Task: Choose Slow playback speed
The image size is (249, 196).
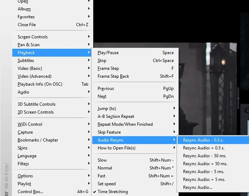Action: pyautogui.click(x=134, y=160)
